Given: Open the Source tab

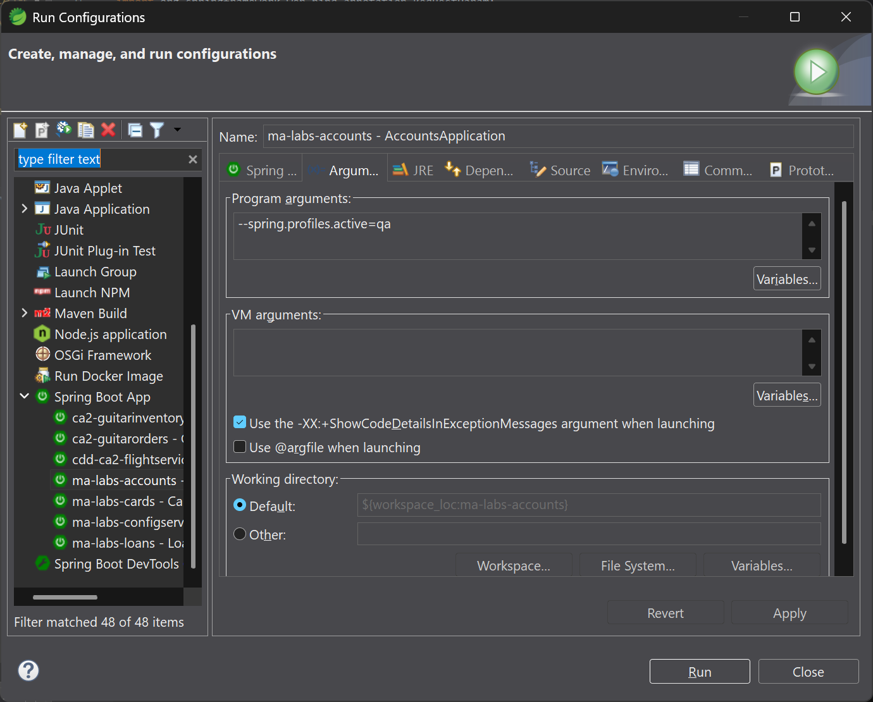Looking at the screenshot, I should coord(560,170).
